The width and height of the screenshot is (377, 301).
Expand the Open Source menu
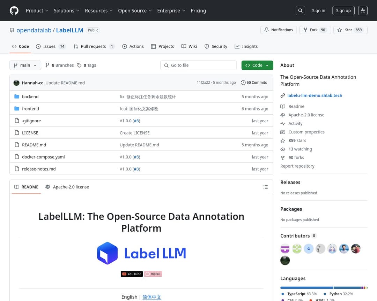coord(135,10)
